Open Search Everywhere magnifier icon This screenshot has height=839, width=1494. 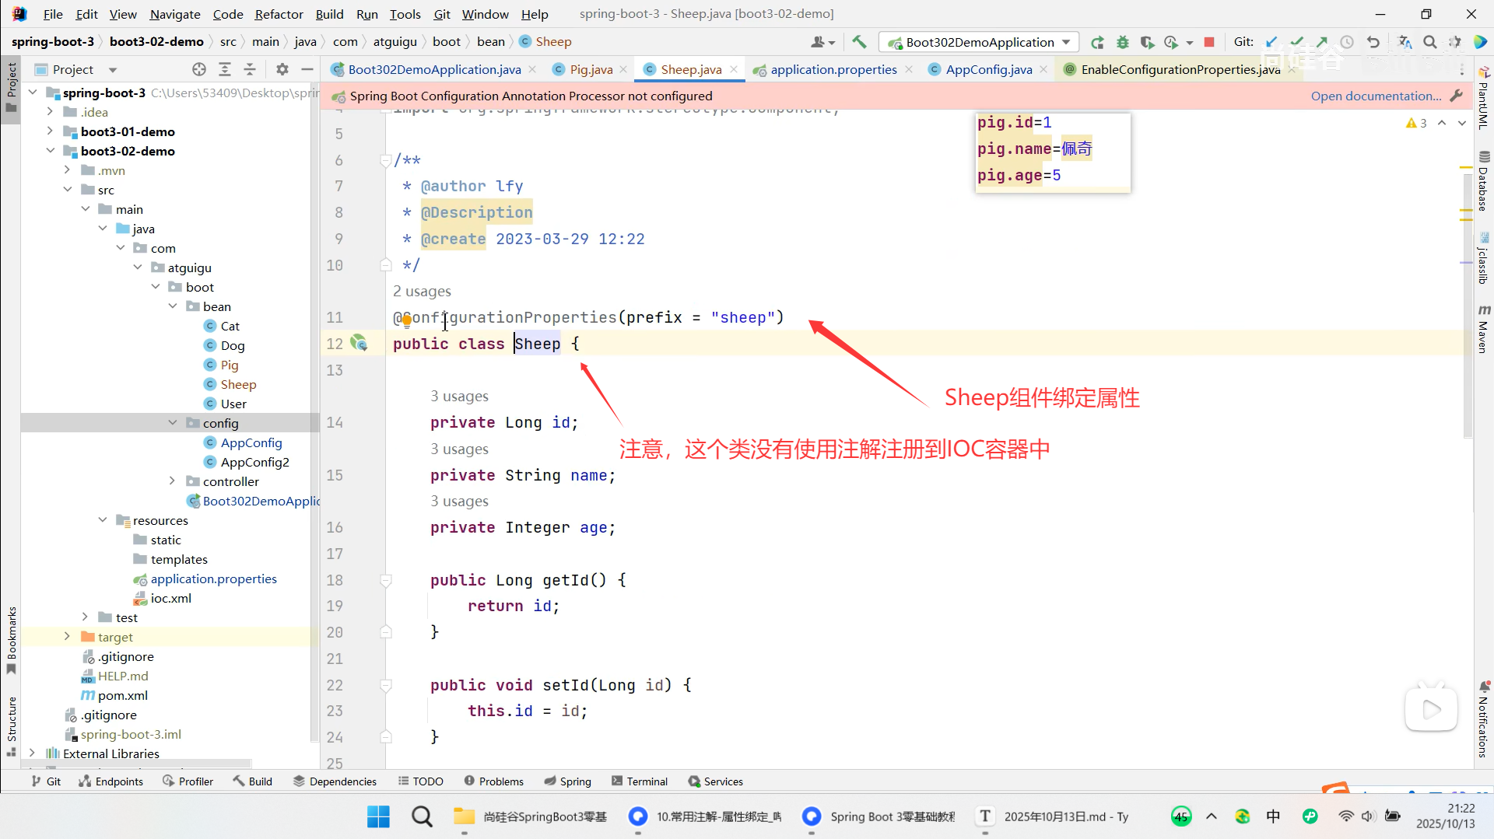pos(1430,42)
